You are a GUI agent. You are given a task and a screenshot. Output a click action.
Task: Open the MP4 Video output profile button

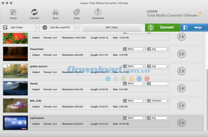pyautogui.click(x=112, y=28)
